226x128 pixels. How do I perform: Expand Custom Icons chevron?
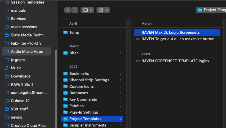[x=121, y=87]
